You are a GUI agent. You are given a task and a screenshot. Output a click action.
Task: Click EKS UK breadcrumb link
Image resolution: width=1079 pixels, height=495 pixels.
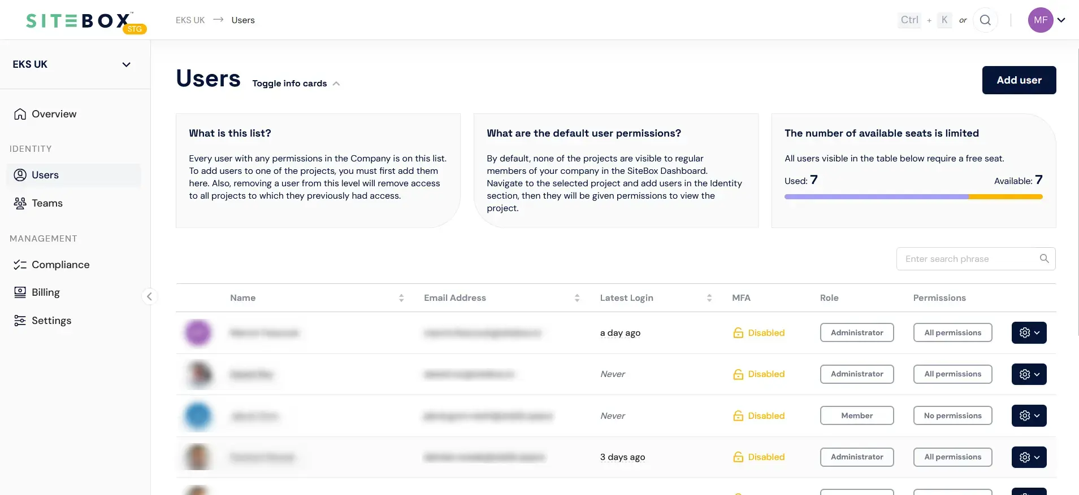[x=190, y=20]
